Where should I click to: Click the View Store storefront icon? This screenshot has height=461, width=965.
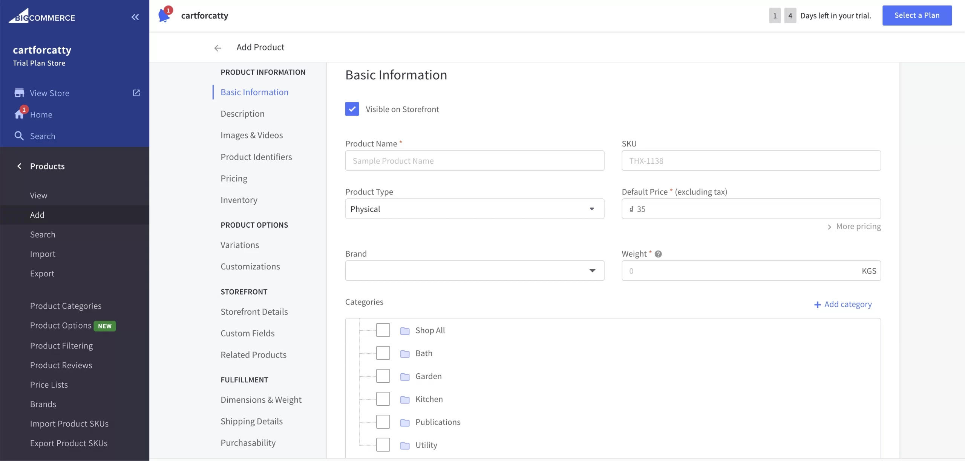click(x=19, y=93)
